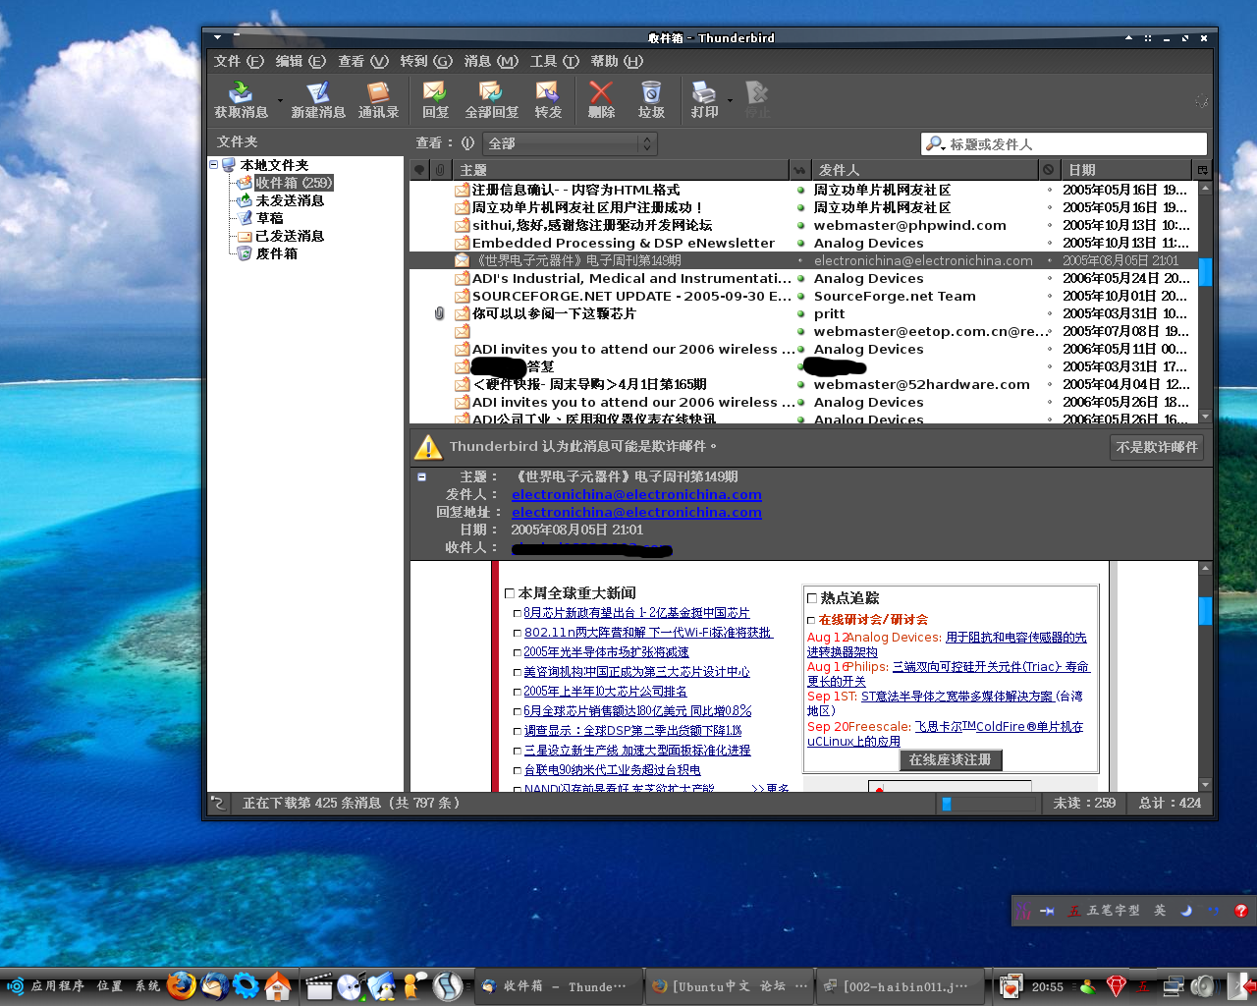Toggle read dot for sithui phpwind message
This screenshot has height=1006, width=1257.
(801, 225)
